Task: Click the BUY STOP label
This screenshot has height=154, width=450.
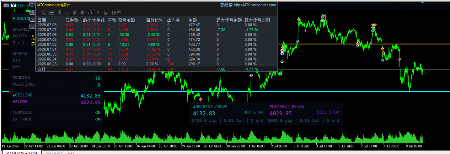Action: click(253, 112)
